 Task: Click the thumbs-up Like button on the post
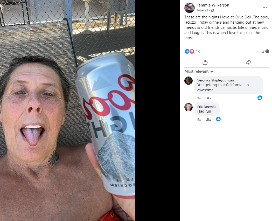205,62
